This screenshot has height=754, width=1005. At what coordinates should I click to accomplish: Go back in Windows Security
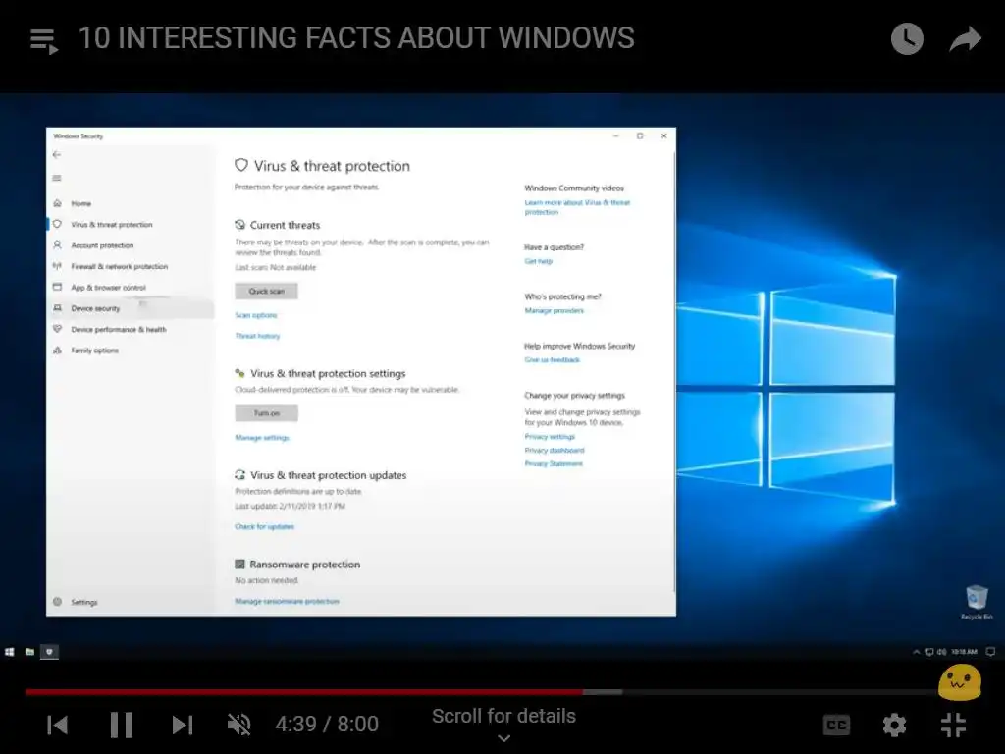tap(57, 154)
